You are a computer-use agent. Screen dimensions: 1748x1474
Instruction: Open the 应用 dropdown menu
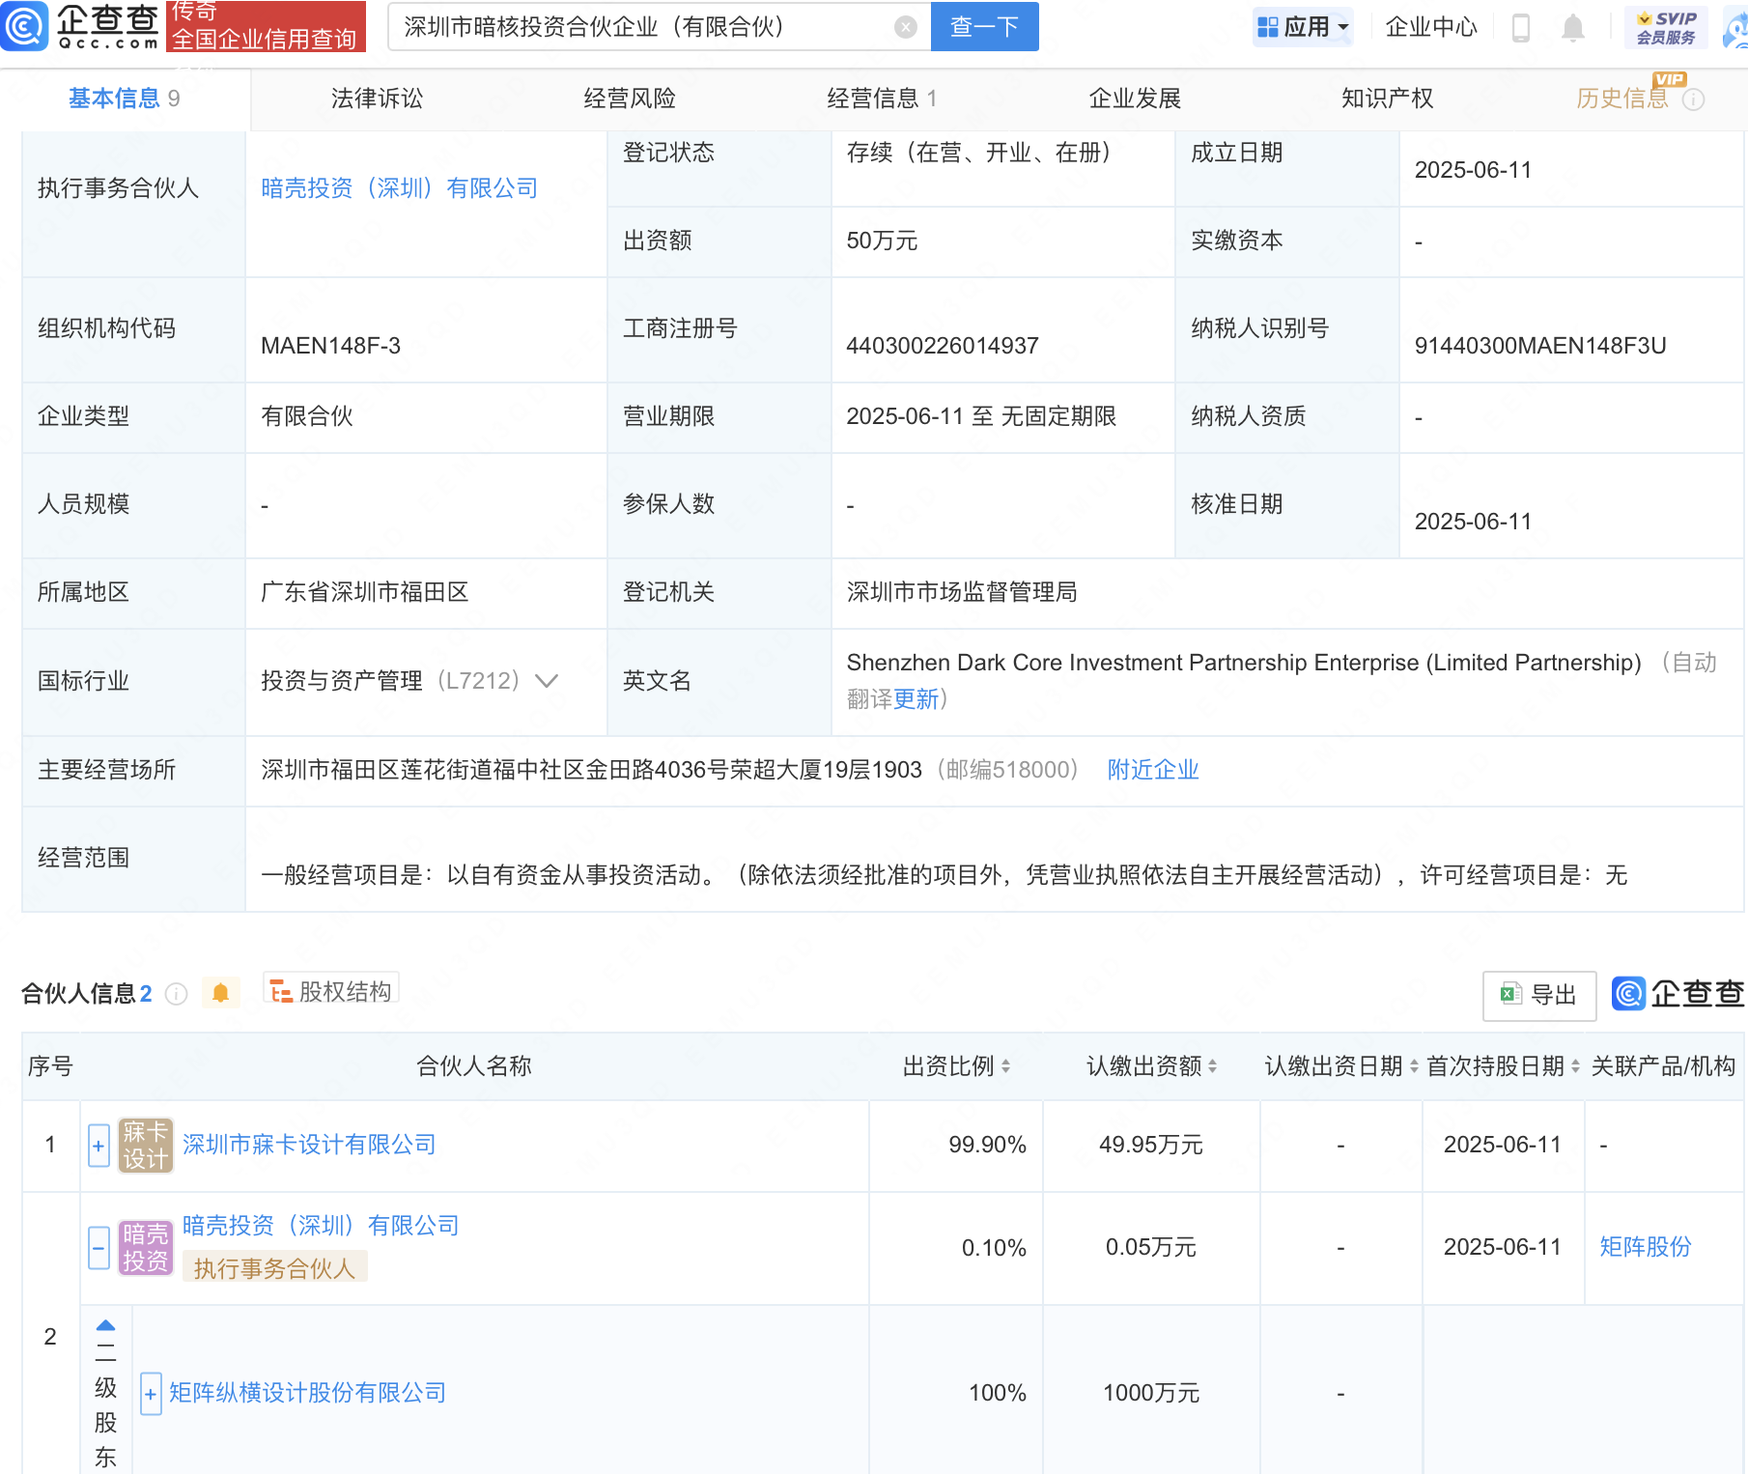(x=1302, y=27)
